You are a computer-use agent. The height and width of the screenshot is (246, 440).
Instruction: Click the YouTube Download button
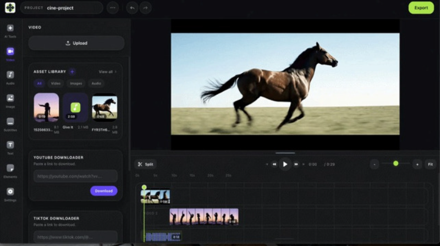[x=103, y=191]
